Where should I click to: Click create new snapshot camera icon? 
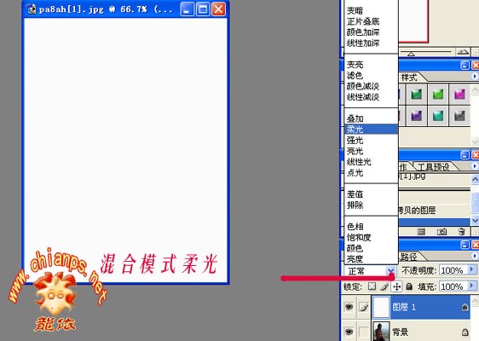point(441,232)
